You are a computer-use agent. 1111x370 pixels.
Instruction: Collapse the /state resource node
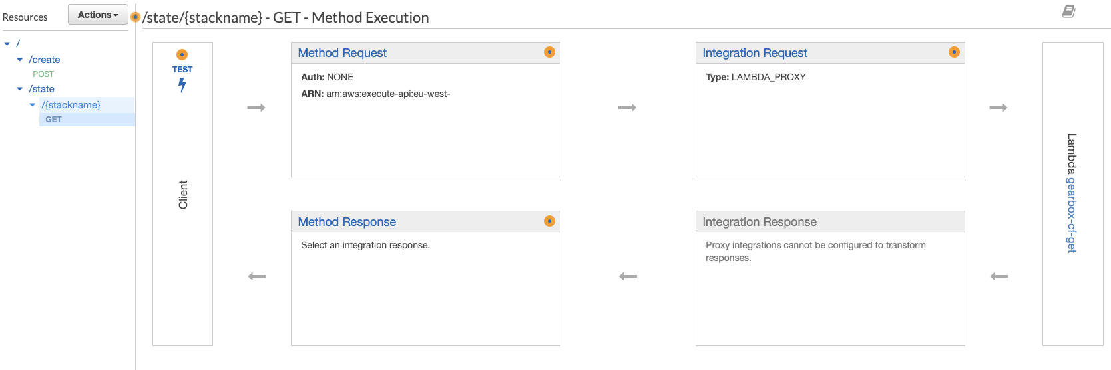click(x=20, y=89)
